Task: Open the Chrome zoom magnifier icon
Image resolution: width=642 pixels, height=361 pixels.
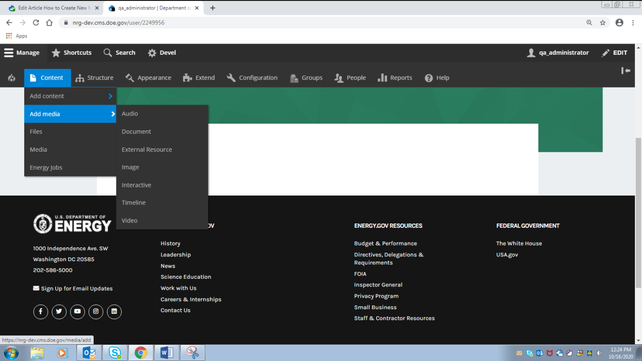Action: tap(589, 22)
